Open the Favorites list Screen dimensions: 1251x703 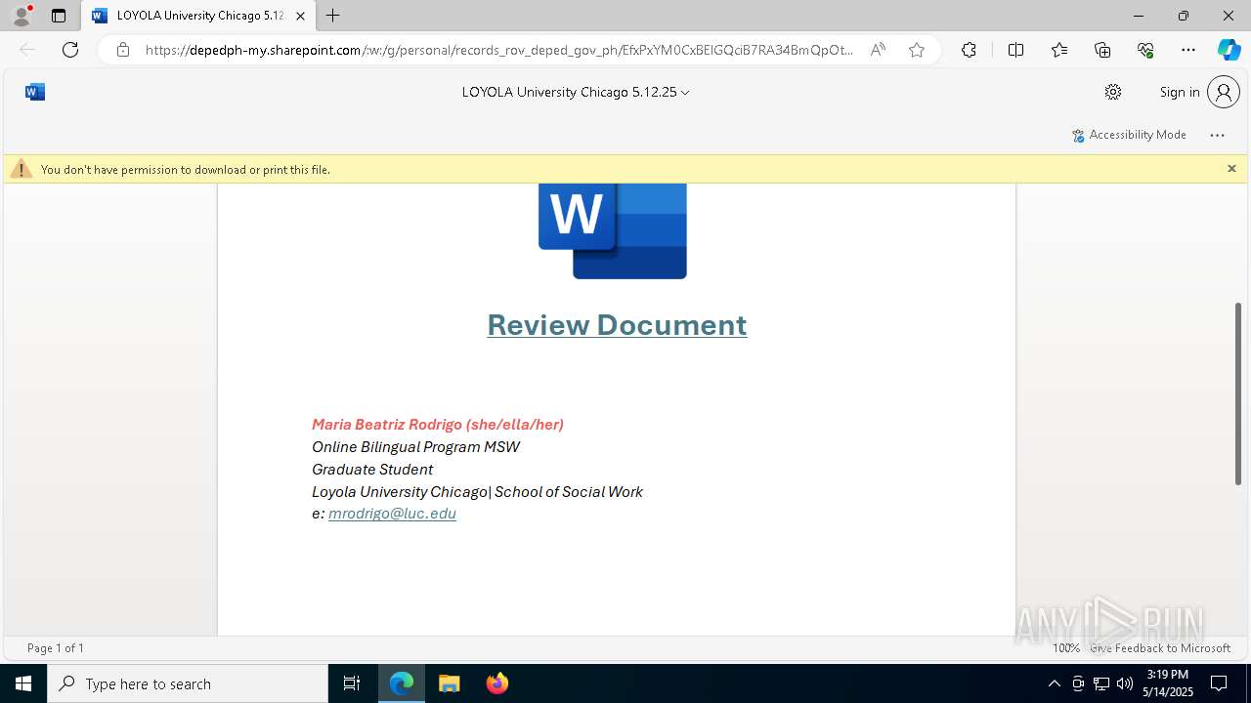click(1059, 50)
